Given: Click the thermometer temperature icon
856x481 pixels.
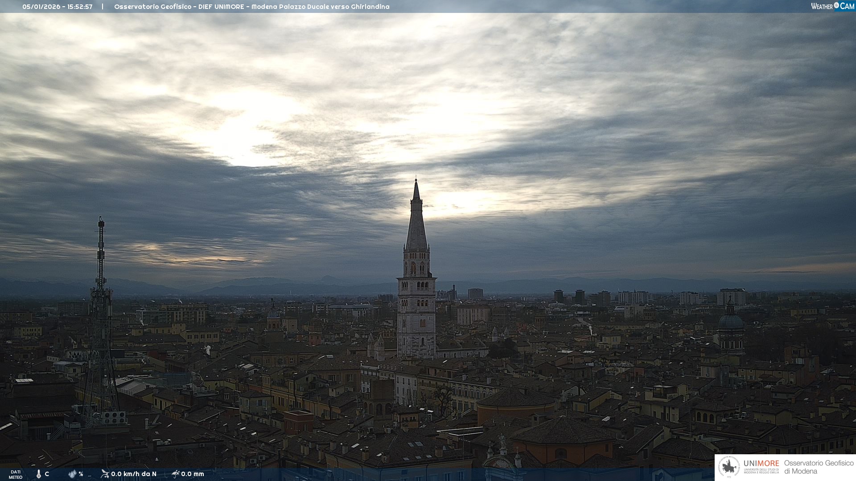Looking at the screenshot, I should [x=39, y=474].
